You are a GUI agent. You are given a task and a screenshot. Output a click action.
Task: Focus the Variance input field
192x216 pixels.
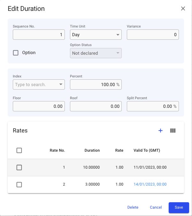point(153,35)
